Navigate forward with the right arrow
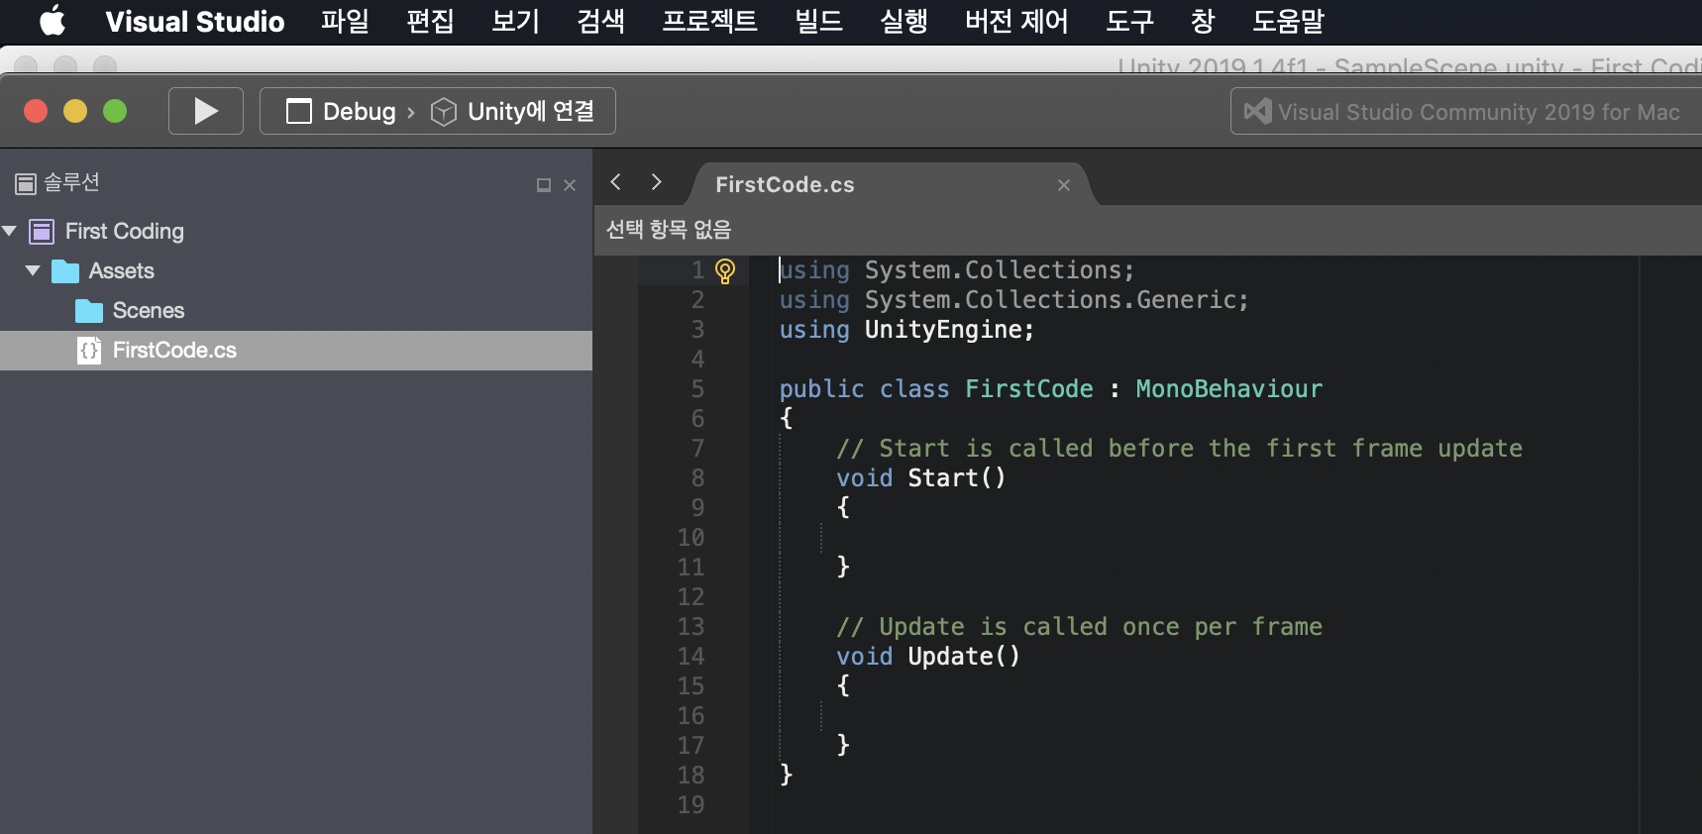 point(656,181)
